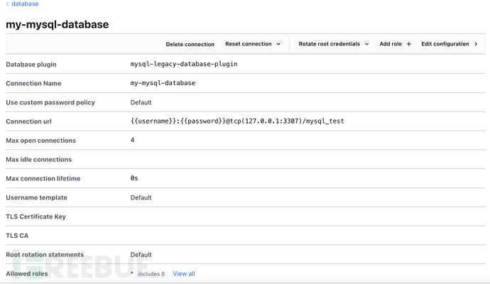The height and width of the screenshot is (284, 490).
Task: Click the connection URL value text
Action: coord(236,121)
